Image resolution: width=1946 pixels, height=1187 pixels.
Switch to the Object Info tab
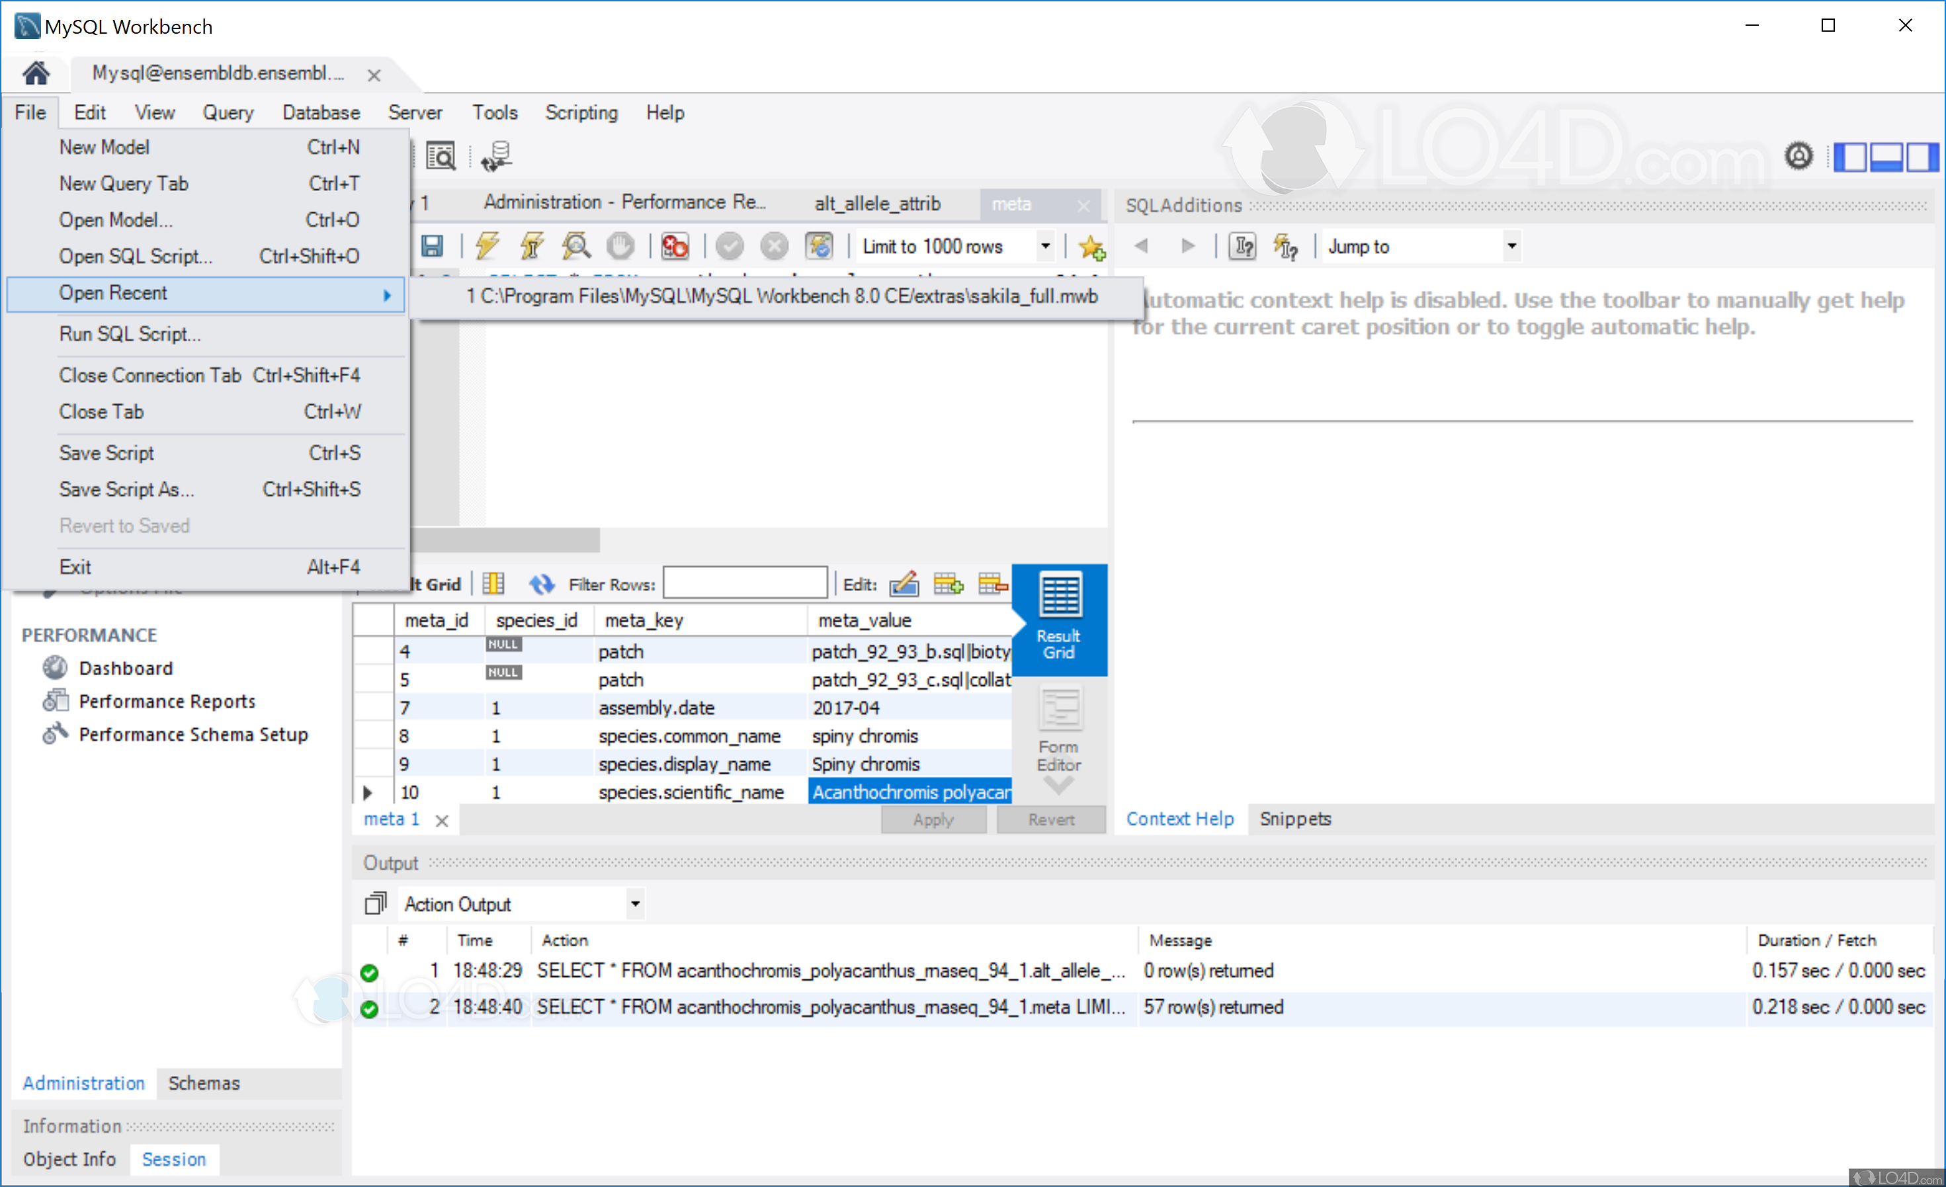[x=69, y=1159]
